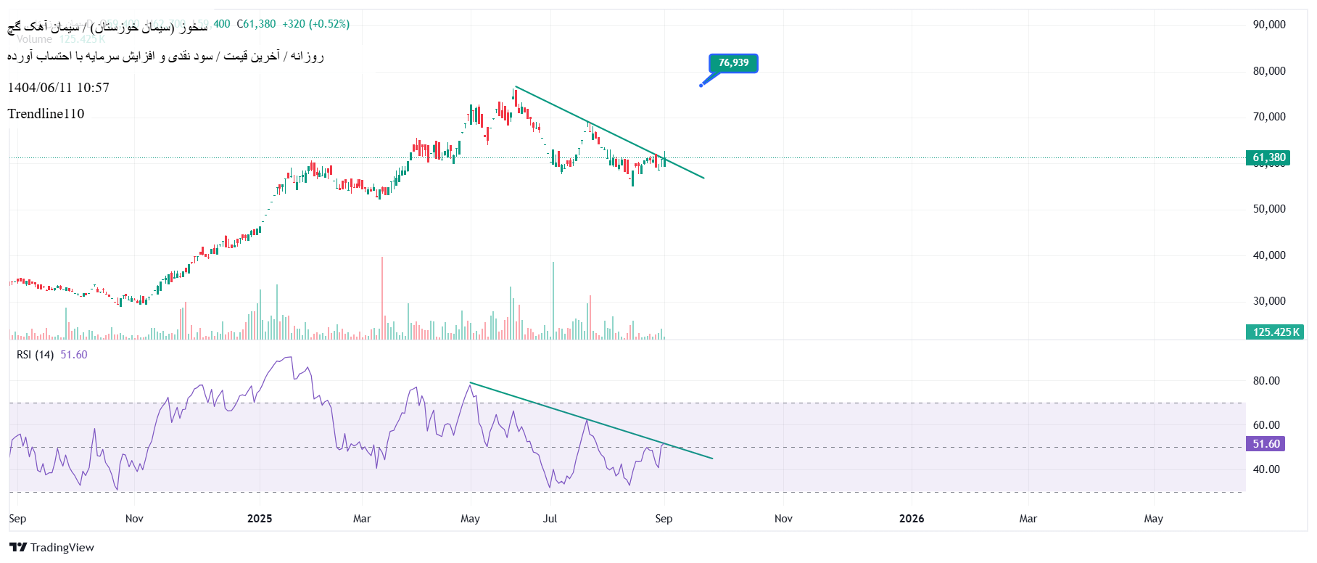Image resolution: width=1317 pixels, height=563 pixels.
Task: Select the 76,939 price callout label
Action: pyautogui.click(x=733, y=63)
